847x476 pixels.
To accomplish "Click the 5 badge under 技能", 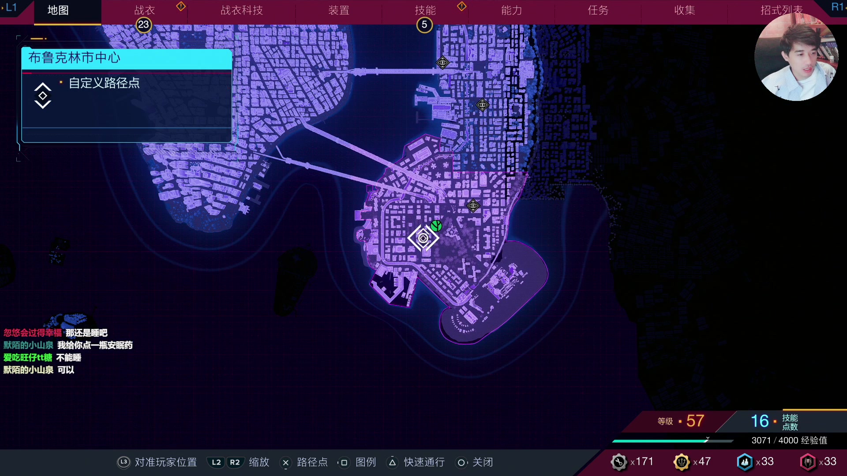I will [x=424, y=25].
